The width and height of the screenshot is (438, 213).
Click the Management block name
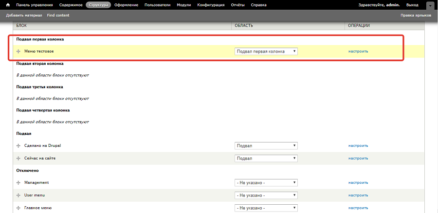coord(36,182)
